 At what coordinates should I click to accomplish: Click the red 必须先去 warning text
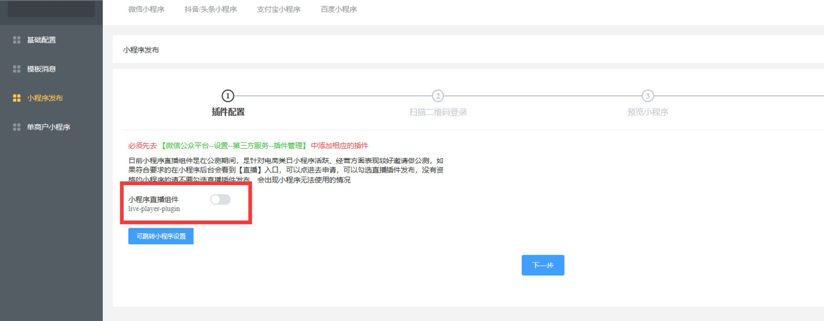click(142, 146)
